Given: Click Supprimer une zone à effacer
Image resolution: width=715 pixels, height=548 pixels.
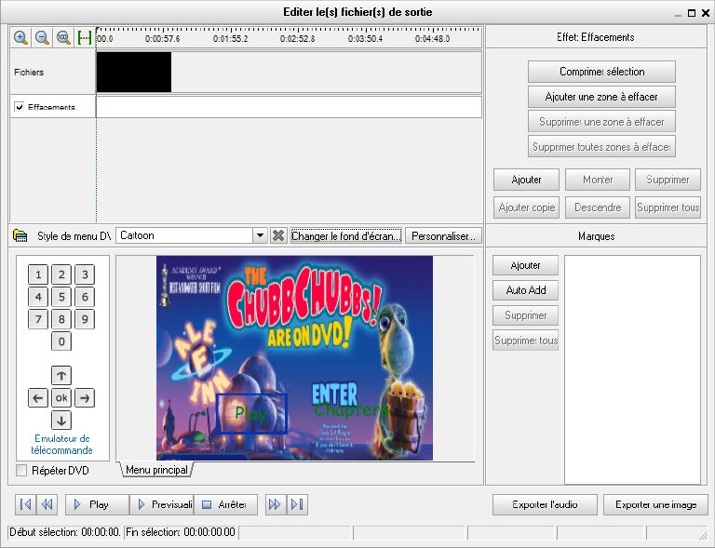Looking at the screenshot, I should pos(602,122).
